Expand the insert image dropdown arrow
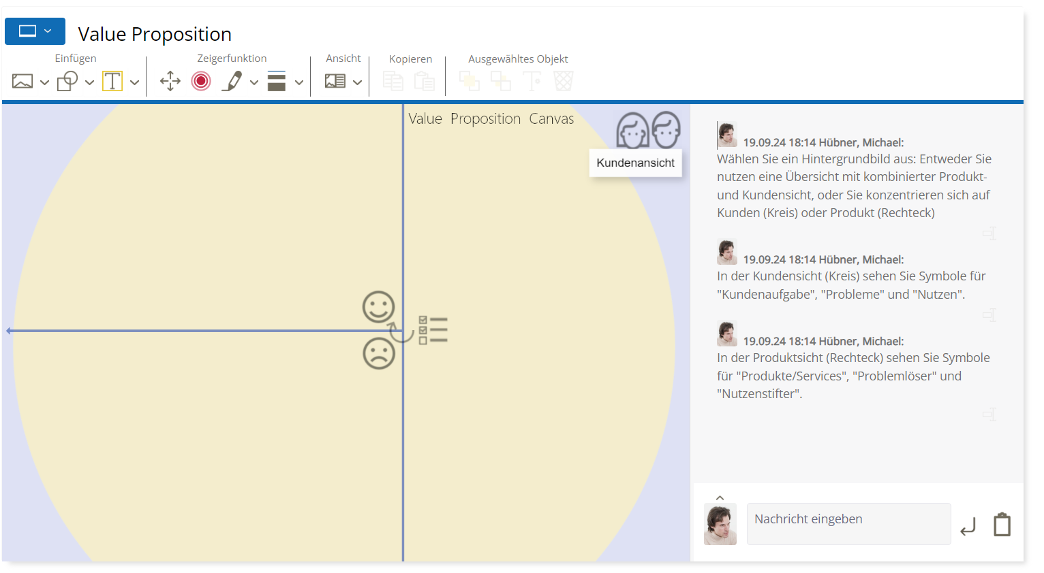This screenshot has width=1044, height=573. click(x=44, y=82)
